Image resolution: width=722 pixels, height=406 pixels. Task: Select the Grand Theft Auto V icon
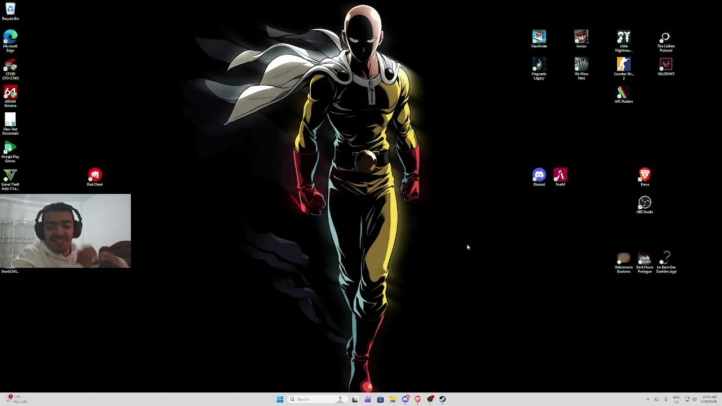10,179
